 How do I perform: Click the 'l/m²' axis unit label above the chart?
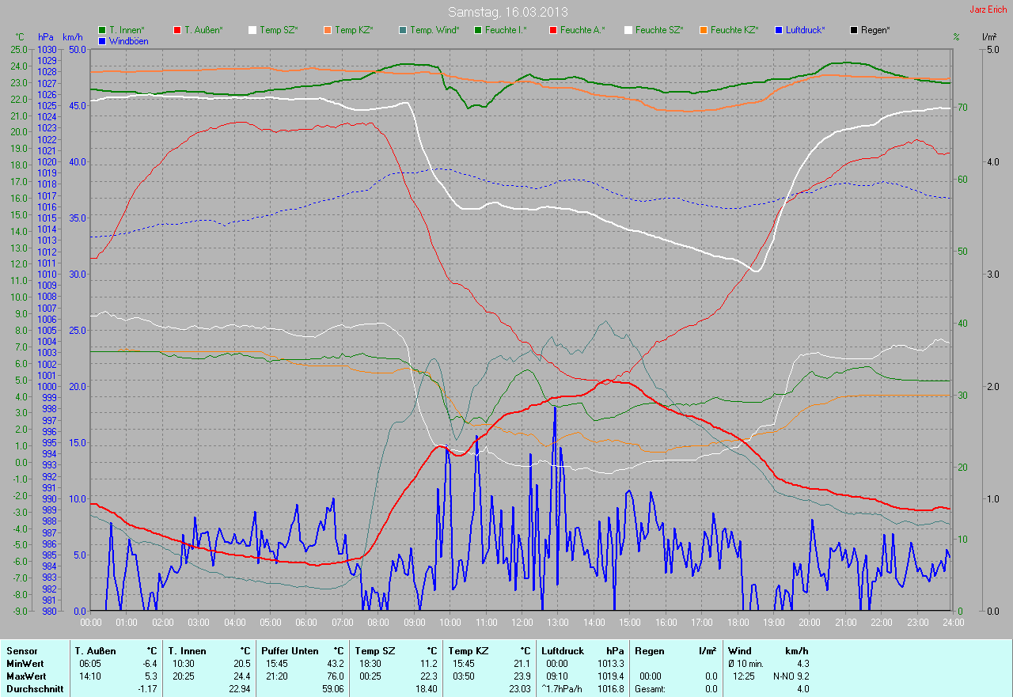(988, 37)
